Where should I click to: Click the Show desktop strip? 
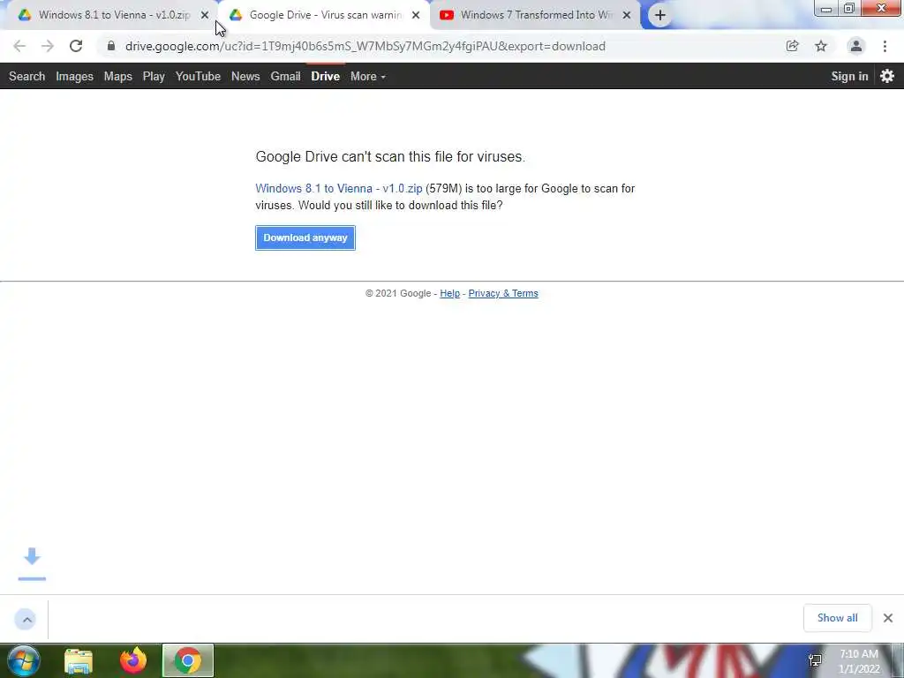tap(898, 660)
